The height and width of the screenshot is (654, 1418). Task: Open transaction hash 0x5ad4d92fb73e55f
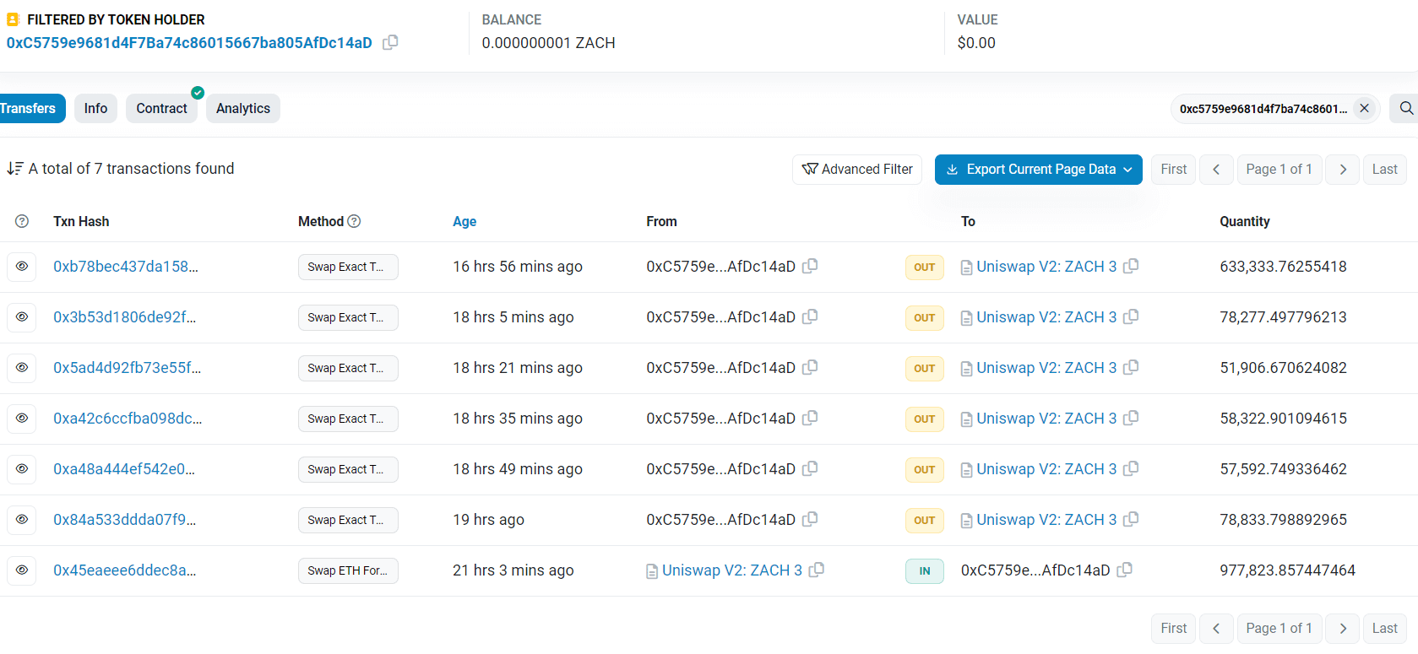pyautogui.click(x=128, y=368)
